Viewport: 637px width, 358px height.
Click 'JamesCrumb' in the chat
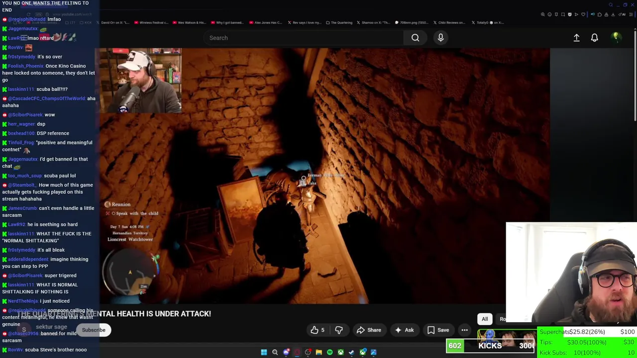point(22,208)
